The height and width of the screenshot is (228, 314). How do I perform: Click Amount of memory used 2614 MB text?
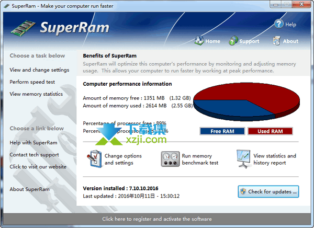(x=138, y=106)
